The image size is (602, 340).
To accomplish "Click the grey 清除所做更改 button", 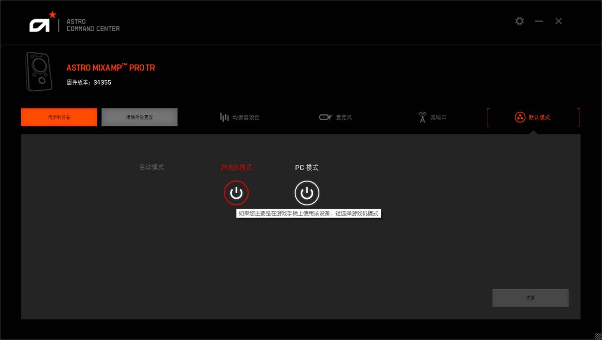I will (x=139, y=117).
